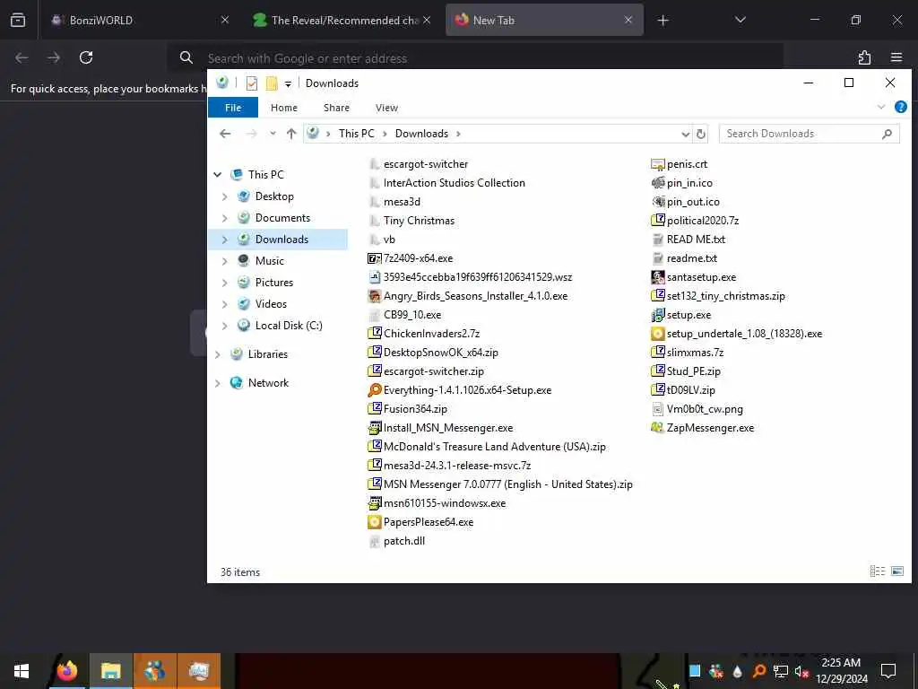This screenshot has width=918, height=689.
Task: Open the File ribbon tab
Action: [233, 108]
